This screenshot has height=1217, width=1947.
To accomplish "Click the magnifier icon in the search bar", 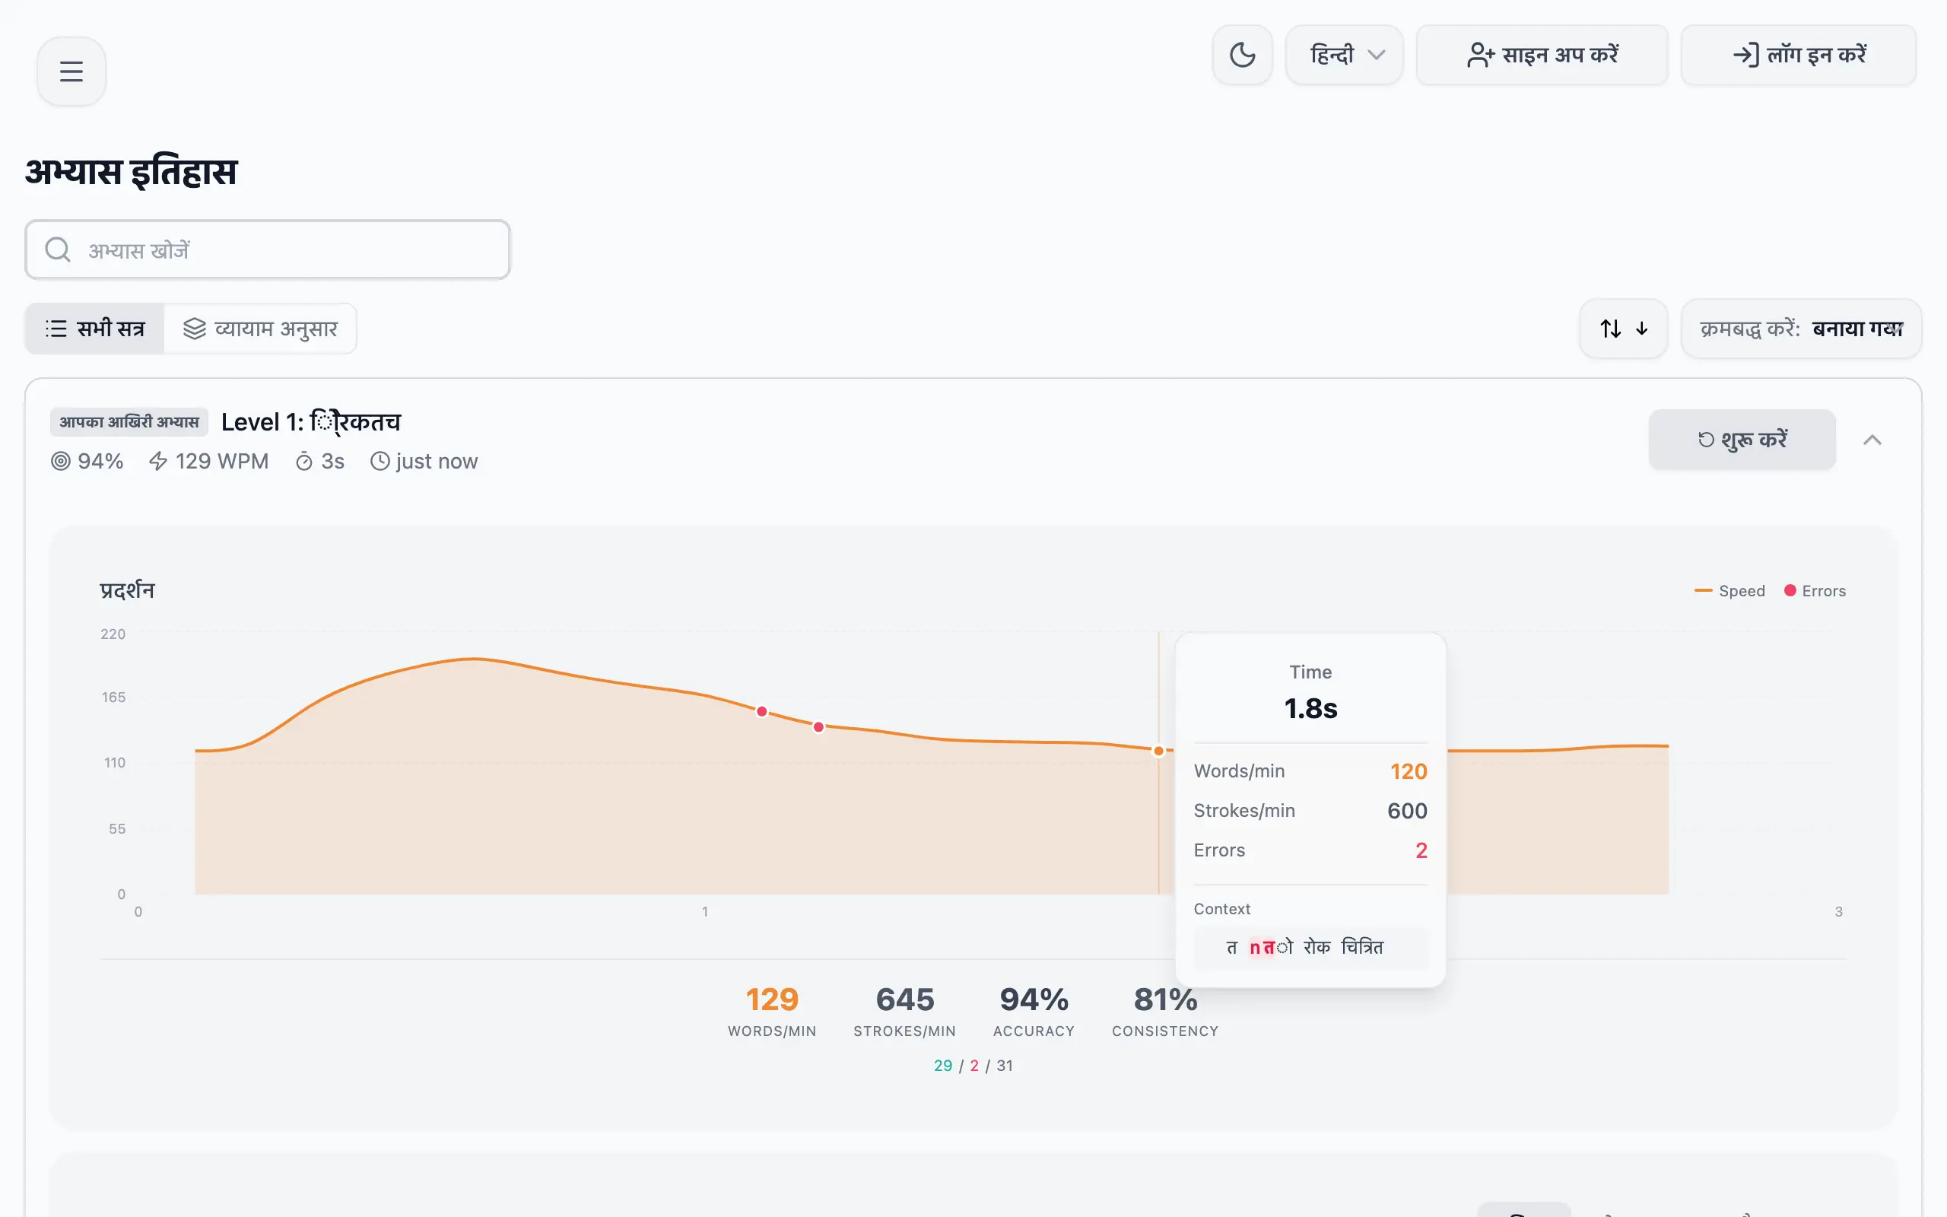I will pos(57,249).
